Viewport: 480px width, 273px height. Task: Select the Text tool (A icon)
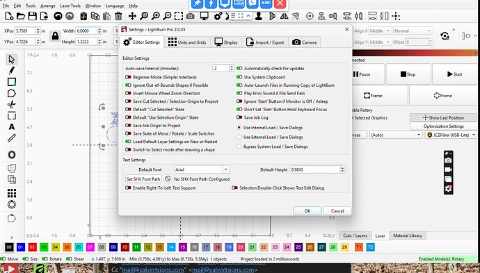[x=12, y=126]
